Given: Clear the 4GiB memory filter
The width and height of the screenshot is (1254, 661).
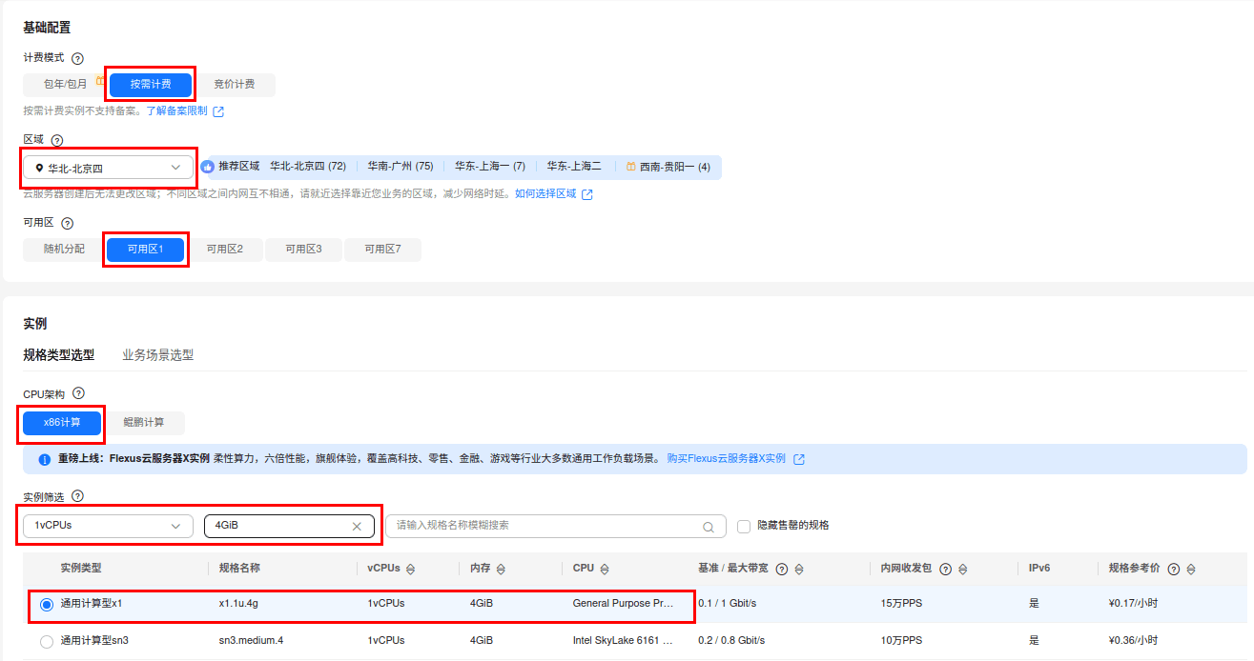Looking at the screenshot, I should click(x=357, y=526).
